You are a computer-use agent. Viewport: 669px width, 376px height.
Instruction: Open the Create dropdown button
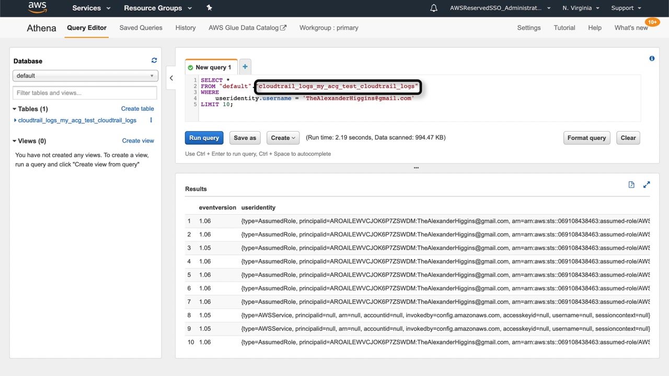coord(283,138)
